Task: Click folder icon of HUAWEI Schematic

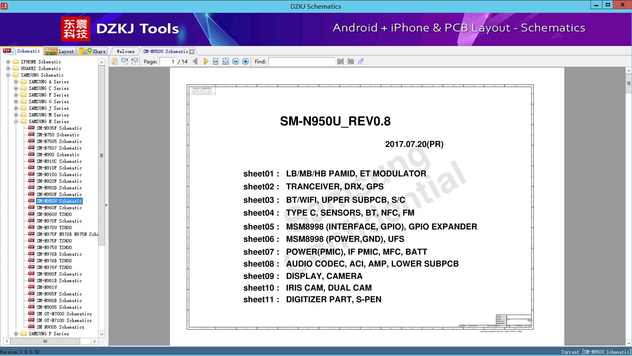Action: [16, 68]
